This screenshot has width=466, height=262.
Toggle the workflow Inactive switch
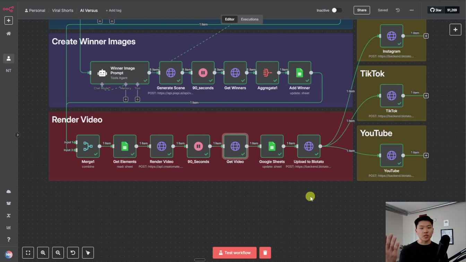336,10
